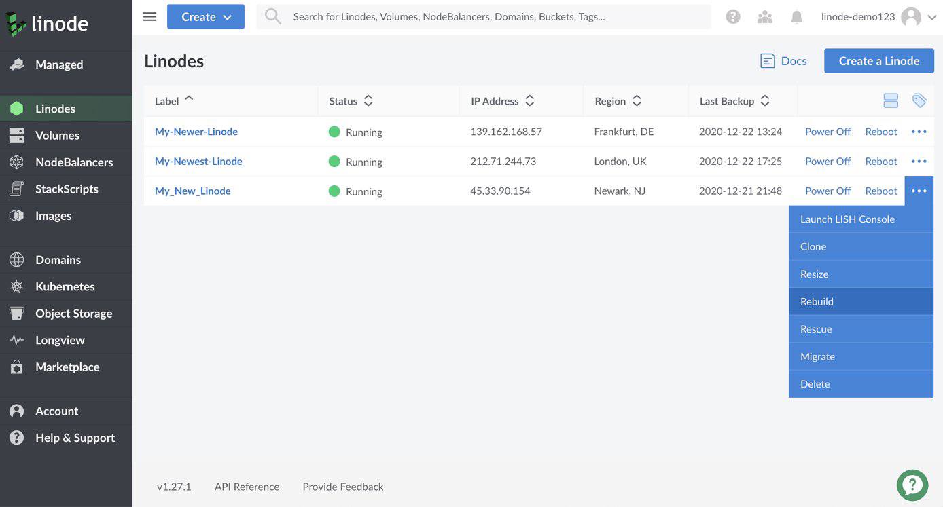Open the Volumes section in the sidebar
This screenshot has width=943, height=507.
click(x=57, y=134)
